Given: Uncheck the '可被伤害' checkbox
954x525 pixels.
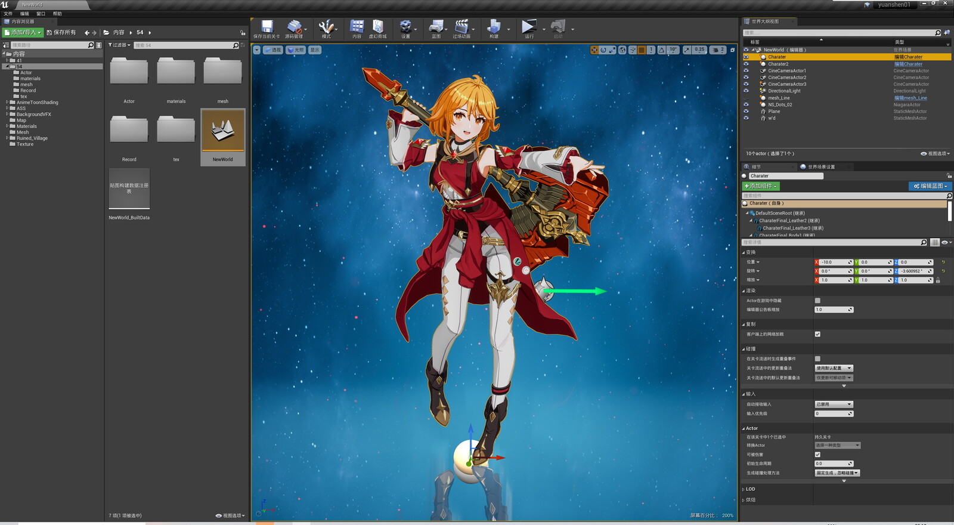Looking at the screenshot, I should click(817, 455).
